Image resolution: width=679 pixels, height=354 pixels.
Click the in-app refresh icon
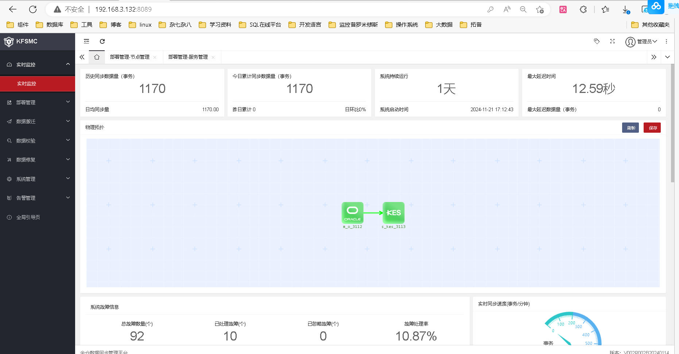tap(102, 41)
